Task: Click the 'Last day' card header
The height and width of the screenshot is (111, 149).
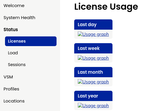Action: pos(93,25)
